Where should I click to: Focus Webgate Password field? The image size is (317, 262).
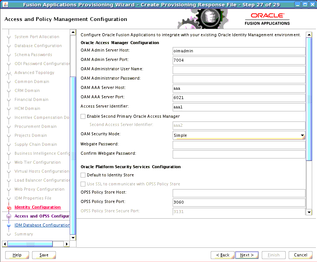(239, 145)
